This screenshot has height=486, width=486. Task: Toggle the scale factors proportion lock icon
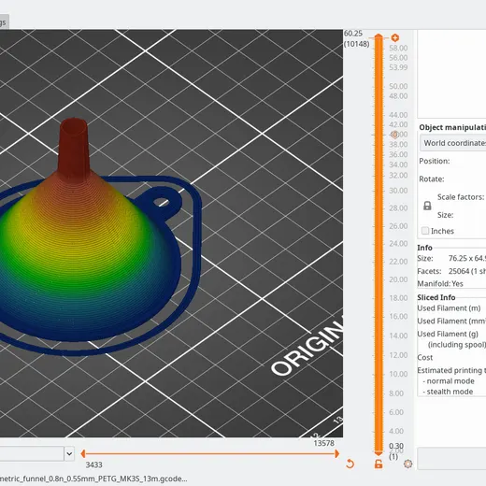coord(427,206)
